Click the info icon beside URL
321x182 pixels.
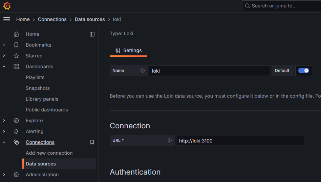tap(170, 140)
